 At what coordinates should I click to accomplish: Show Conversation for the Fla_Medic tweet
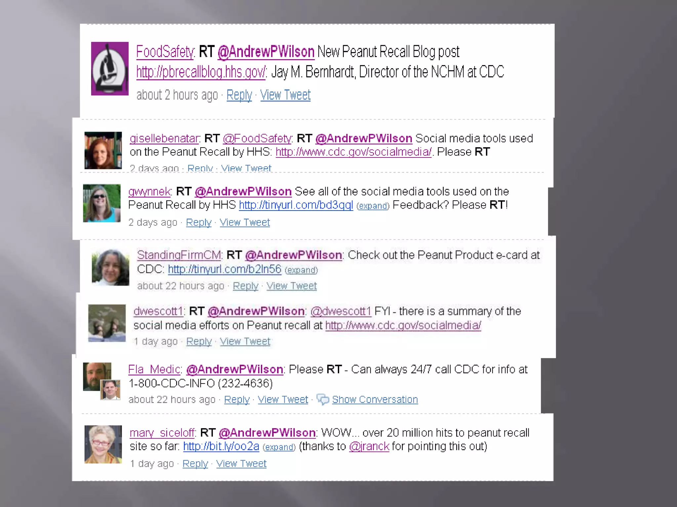tap(375, 399)
